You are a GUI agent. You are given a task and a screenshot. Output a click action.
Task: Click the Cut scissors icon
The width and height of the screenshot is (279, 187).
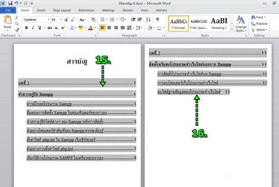pos(16,17)
